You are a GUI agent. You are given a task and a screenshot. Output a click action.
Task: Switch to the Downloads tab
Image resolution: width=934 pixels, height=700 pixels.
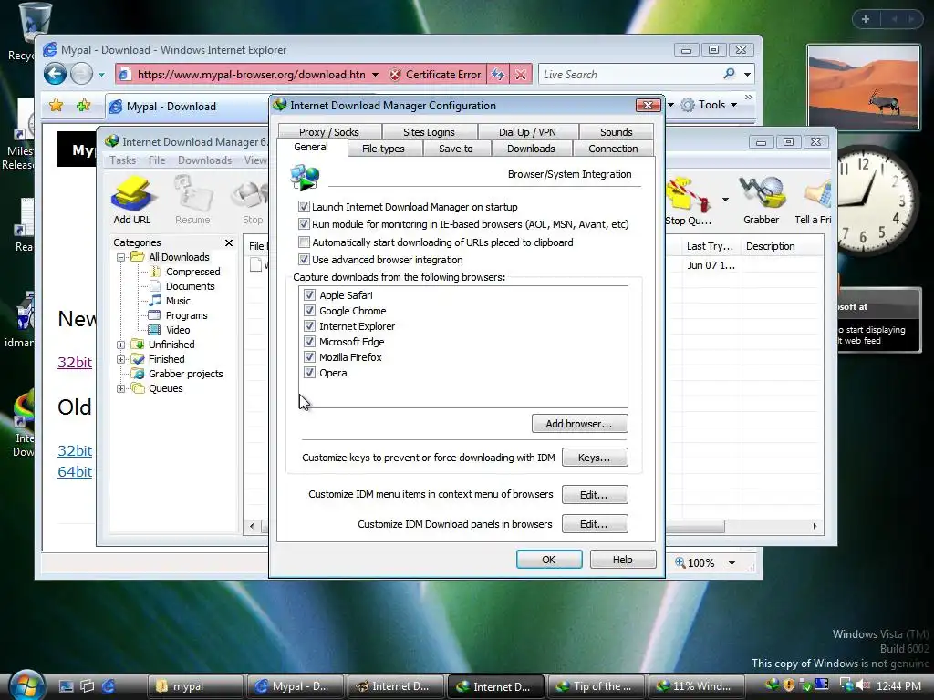(x=531, y=149)
